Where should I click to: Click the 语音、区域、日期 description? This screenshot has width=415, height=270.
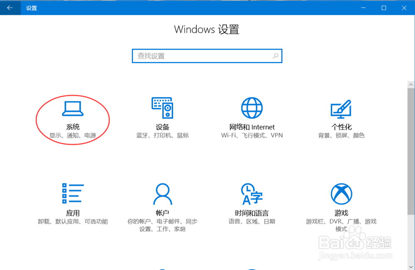tap(252, 221)
